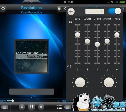Image resolution: width=126 pixels, height=112 pixels.
Task: Pause the playing track Revolutions
Action: (31, 107)
